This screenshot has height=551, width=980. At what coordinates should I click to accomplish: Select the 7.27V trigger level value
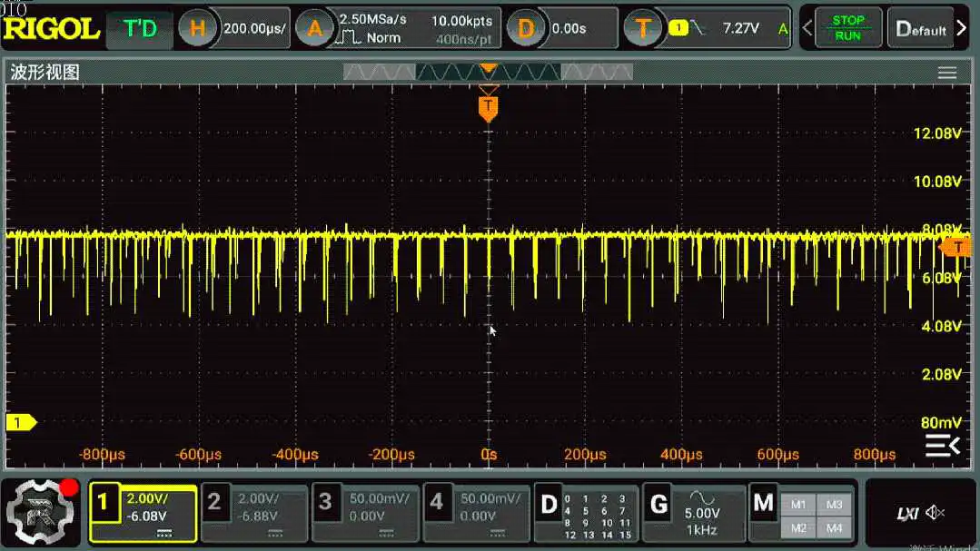tap(740, 28)
